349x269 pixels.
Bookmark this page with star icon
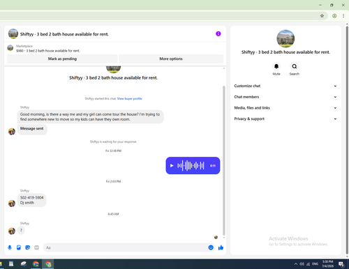322,16
